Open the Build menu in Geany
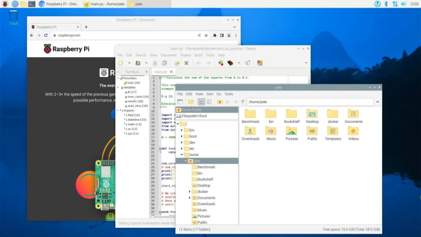Viewport: 421px width, 237px height. 198,55
